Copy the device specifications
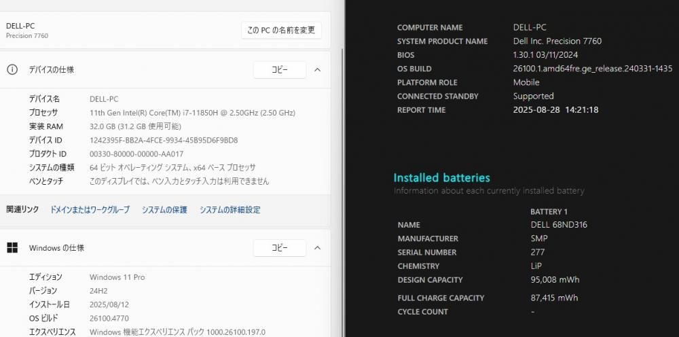 (279, 70)
